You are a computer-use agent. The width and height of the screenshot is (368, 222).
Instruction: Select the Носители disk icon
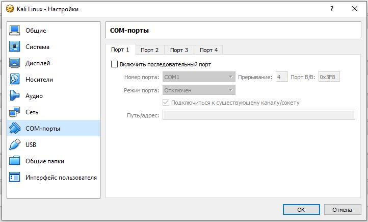(x=15, y=79)
